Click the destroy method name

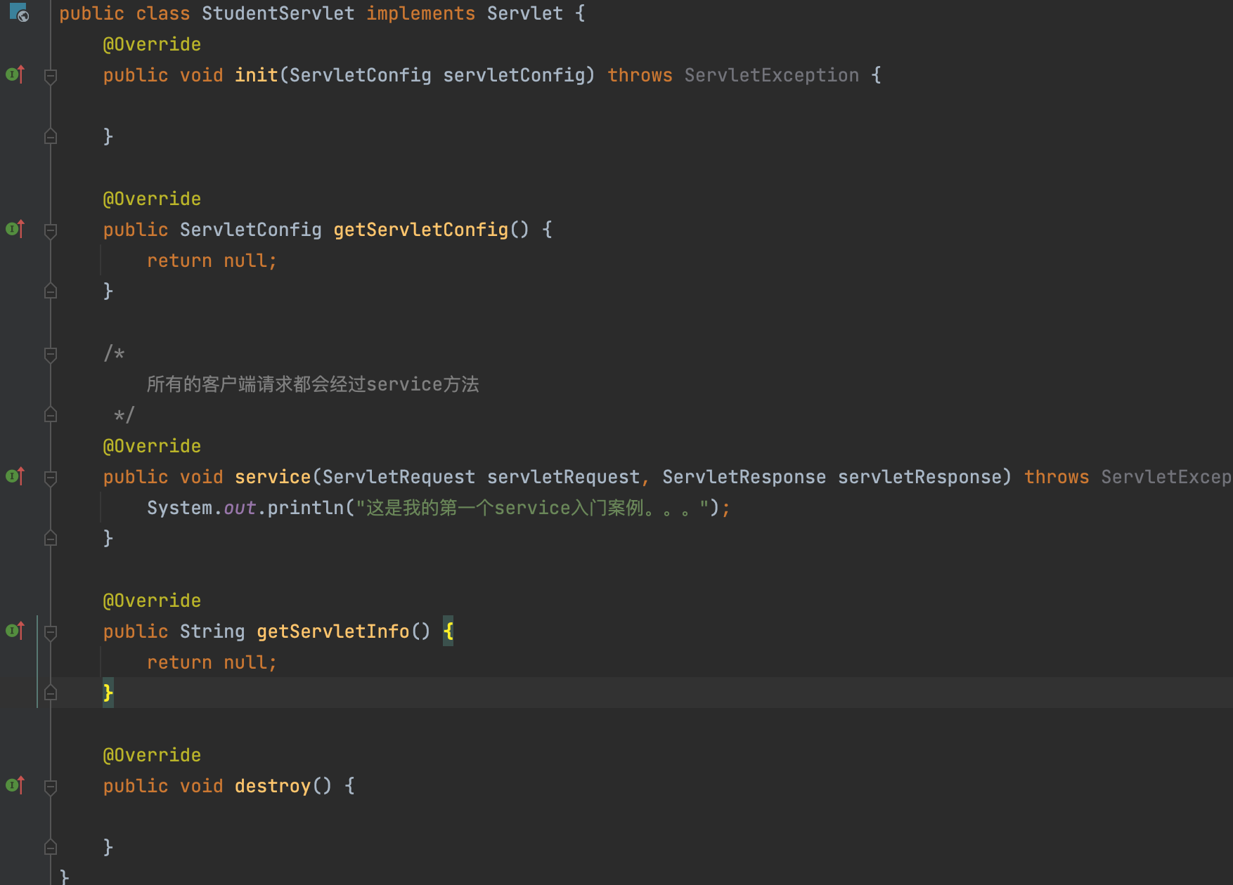[x=273, y=786]
